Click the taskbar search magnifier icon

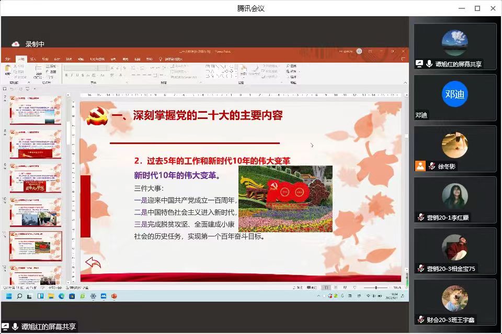[x=19, y=296]
